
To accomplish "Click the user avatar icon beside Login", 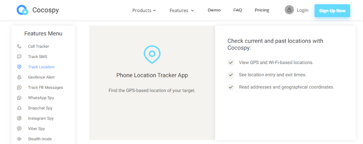I will click(x=289, y=10).
